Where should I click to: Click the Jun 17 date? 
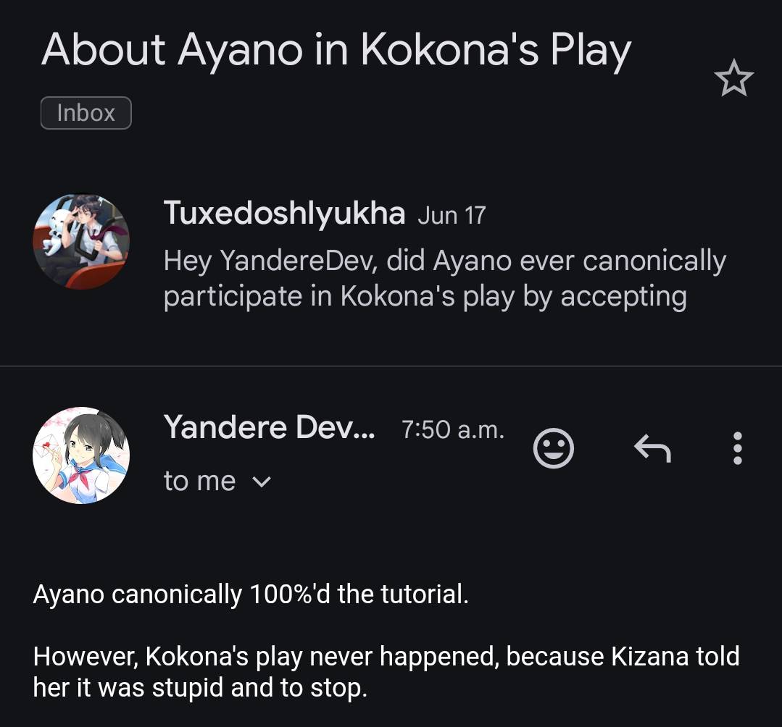452,215
